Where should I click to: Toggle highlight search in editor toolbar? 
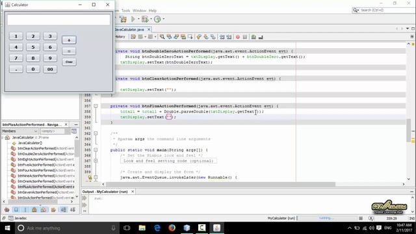[x=183, y=37]
